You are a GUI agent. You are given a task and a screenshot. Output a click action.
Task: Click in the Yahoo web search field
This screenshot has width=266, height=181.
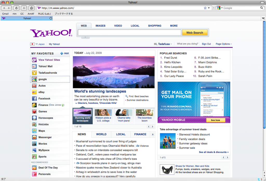point(129,32)
